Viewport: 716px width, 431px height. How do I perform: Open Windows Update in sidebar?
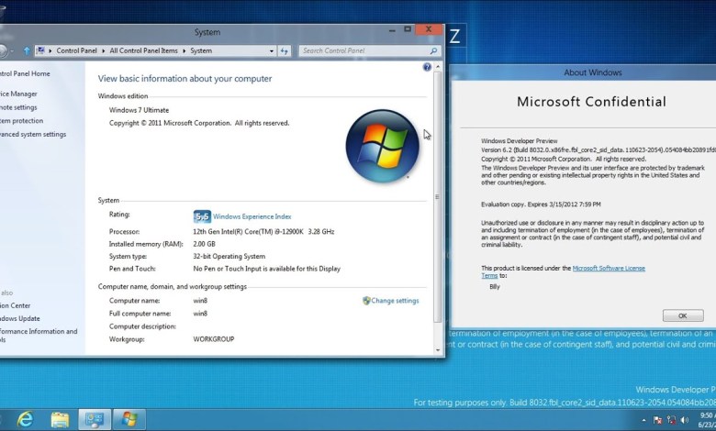click(x=19, y=318)
